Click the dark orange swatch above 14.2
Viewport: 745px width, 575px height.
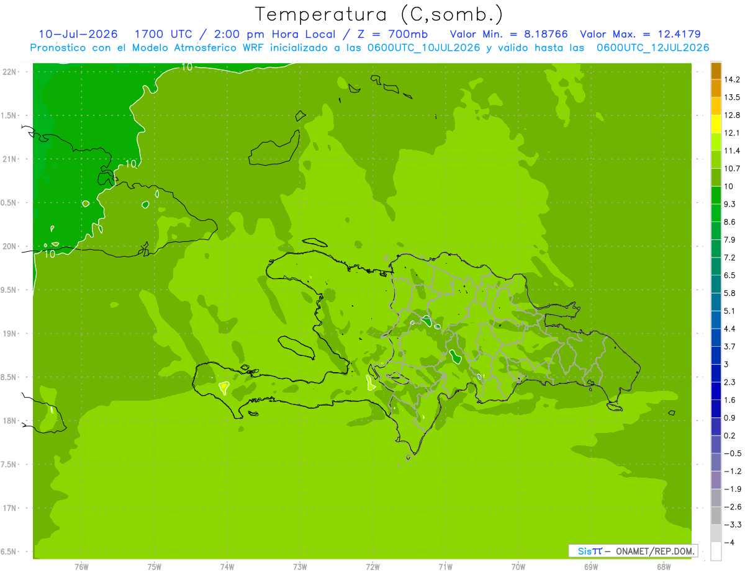pos(716,71)
